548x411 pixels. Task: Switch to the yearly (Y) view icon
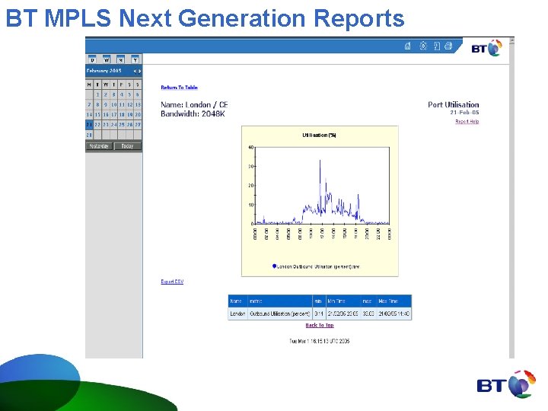pyautogui.click(x=135, y=59)
